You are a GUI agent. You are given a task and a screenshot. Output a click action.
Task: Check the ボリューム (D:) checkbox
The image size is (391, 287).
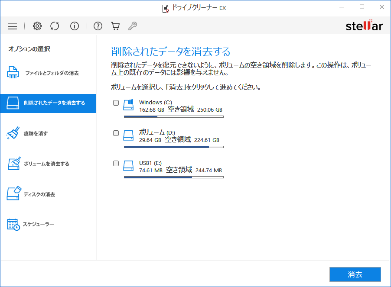[x=116, y=133]
